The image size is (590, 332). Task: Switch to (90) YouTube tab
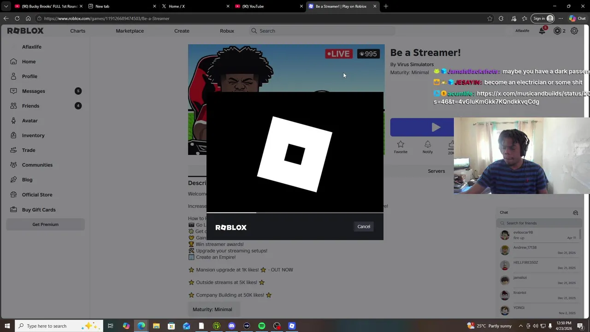tap(269, 6)
